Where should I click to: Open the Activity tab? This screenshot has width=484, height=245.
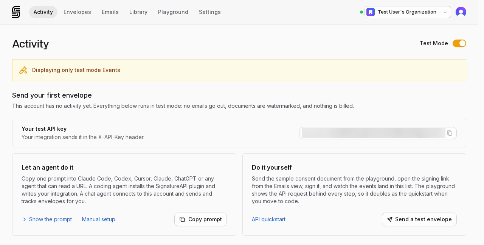tap(43, 12)
